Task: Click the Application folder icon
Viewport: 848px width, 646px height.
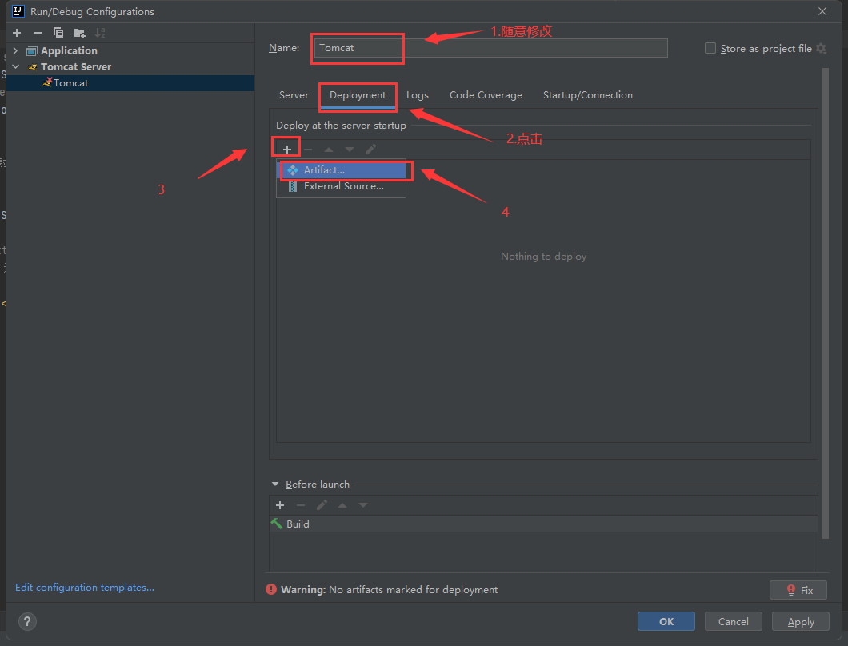Action: click(x=32, y=51)
